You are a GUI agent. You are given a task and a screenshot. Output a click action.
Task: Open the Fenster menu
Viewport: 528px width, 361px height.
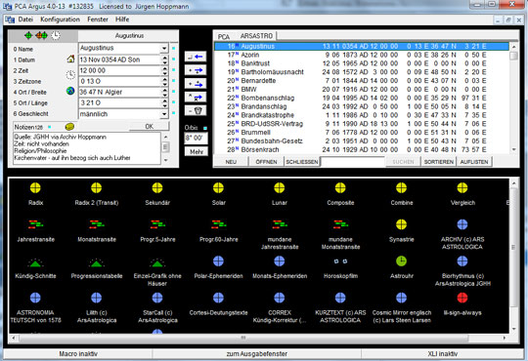pos(98,20)
